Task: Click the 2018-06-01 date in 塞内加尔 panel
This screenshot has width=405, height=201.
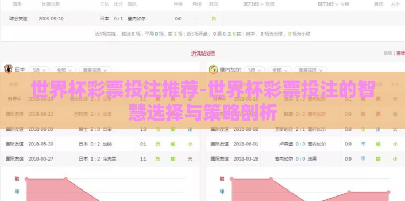Action: click(246, 144)
